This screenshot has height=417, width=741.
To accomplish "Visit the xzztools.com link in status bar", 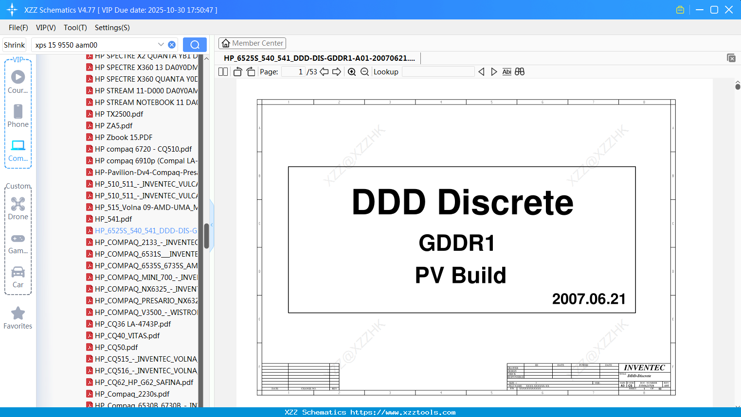I will (x=403, y=412).
